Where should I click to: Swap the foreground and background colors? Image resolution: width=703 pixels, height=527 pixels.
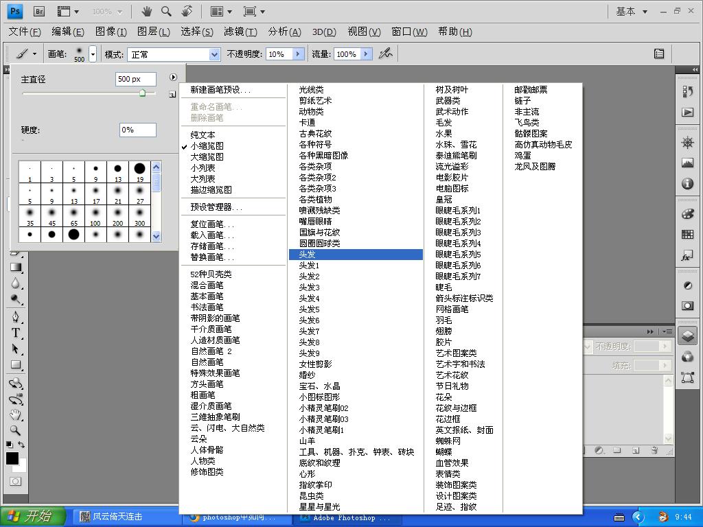tap(21, 445)
